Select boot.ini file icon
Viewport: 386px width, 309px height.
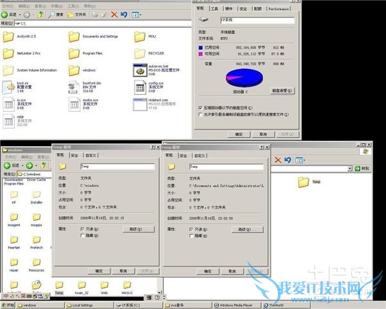tap(8, 87)
